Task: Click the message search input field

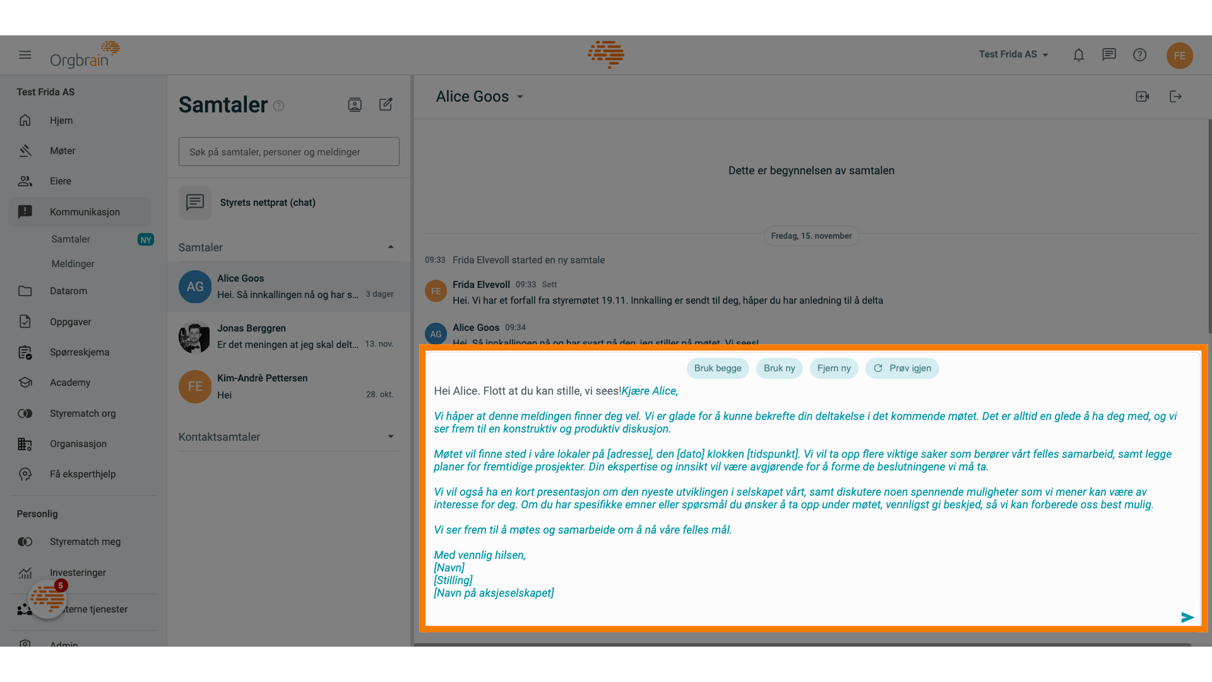Action: click(x=289, y=152)
